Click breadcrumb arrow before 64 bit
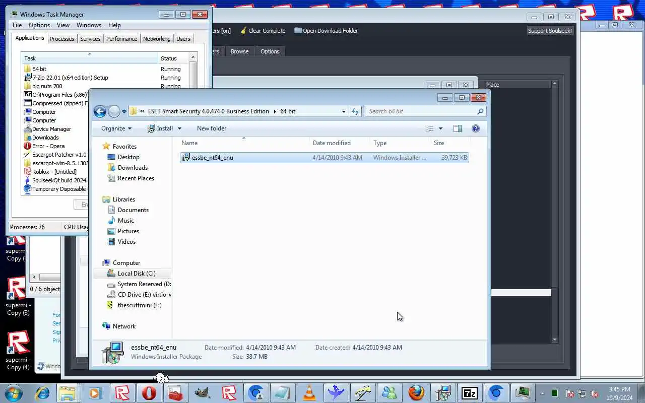 tap(275, 111)
